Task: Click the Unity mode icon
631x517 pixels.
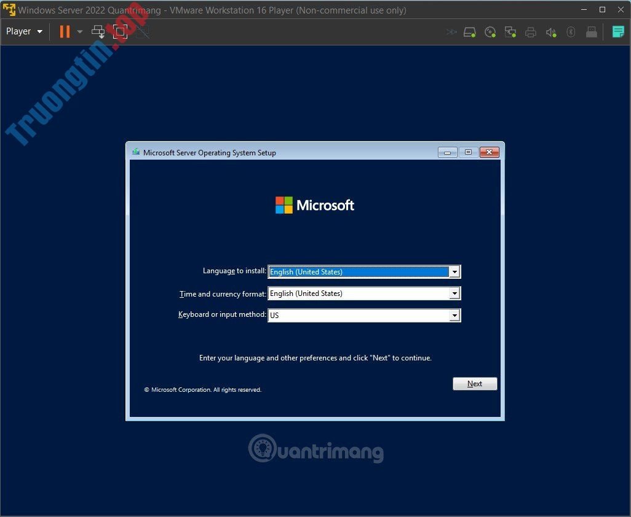Action: point(143,31)
